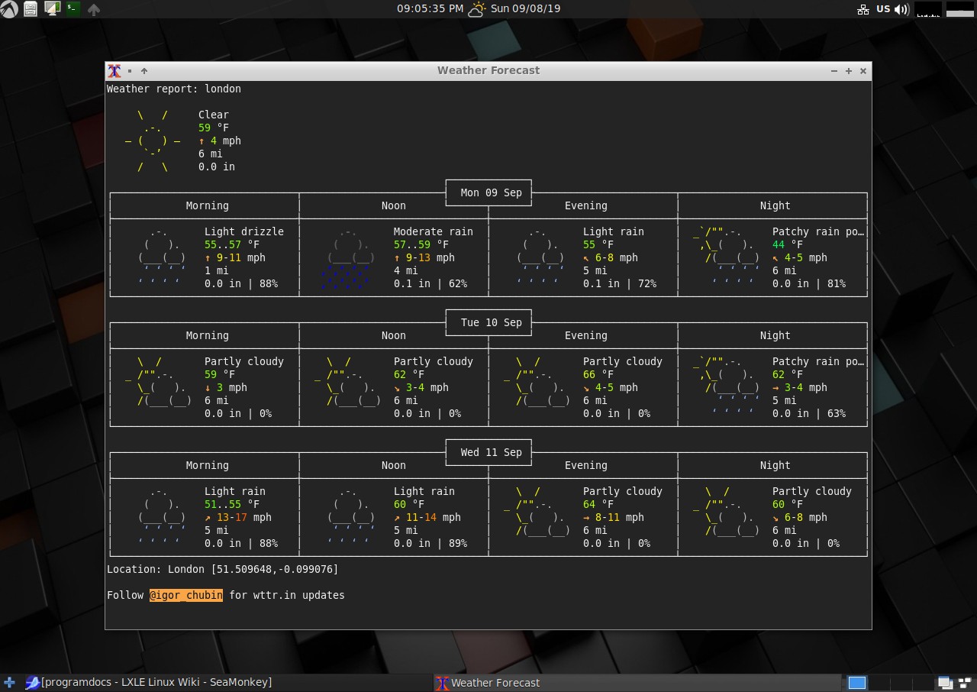Click the small dot button in the titlebar
Screen dimensions: 977x692
pyautogui.click(x=130, y=70)
